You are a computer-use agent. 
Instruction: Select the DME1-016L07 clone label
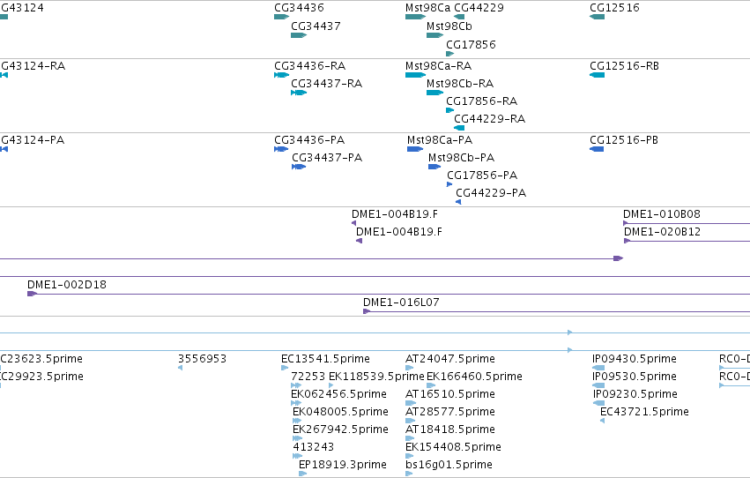coord(401,302)
